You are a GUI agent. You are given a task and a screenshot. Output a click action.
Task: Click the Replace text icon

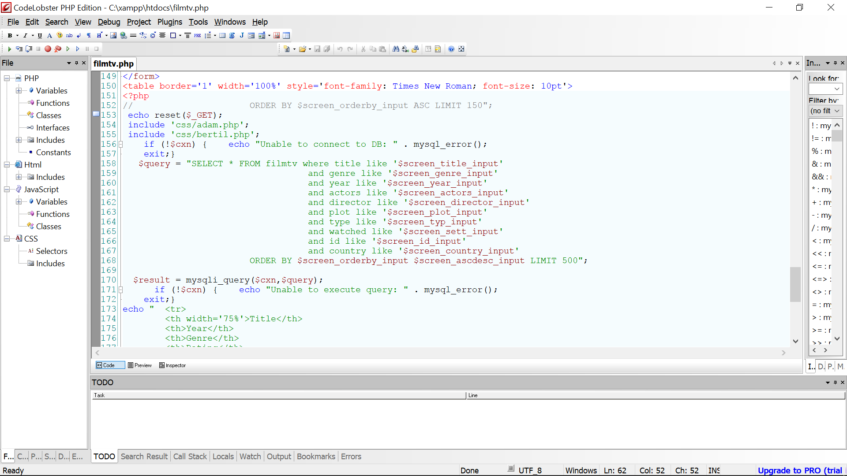(405, 49)
